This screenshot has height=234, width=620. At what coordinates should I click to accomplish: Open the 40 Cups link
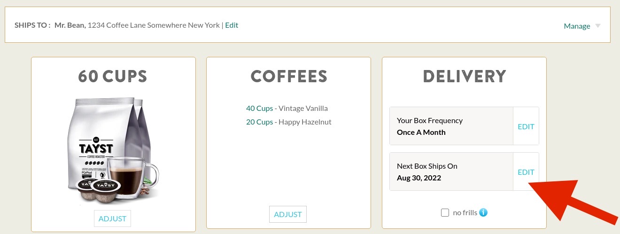tap(259, 108)
